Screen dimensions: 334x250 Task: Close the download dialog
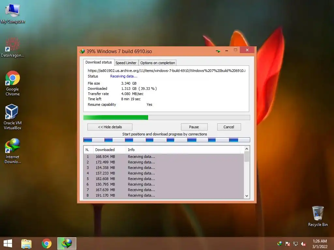[x=247, y=50]
